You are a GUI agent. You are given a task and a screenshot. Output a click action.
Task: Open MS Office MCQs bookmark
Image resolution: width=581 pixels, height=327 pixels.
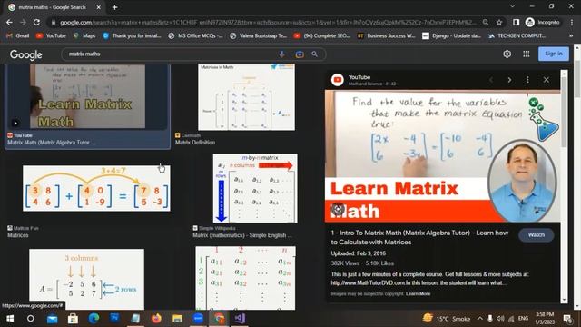195,36
